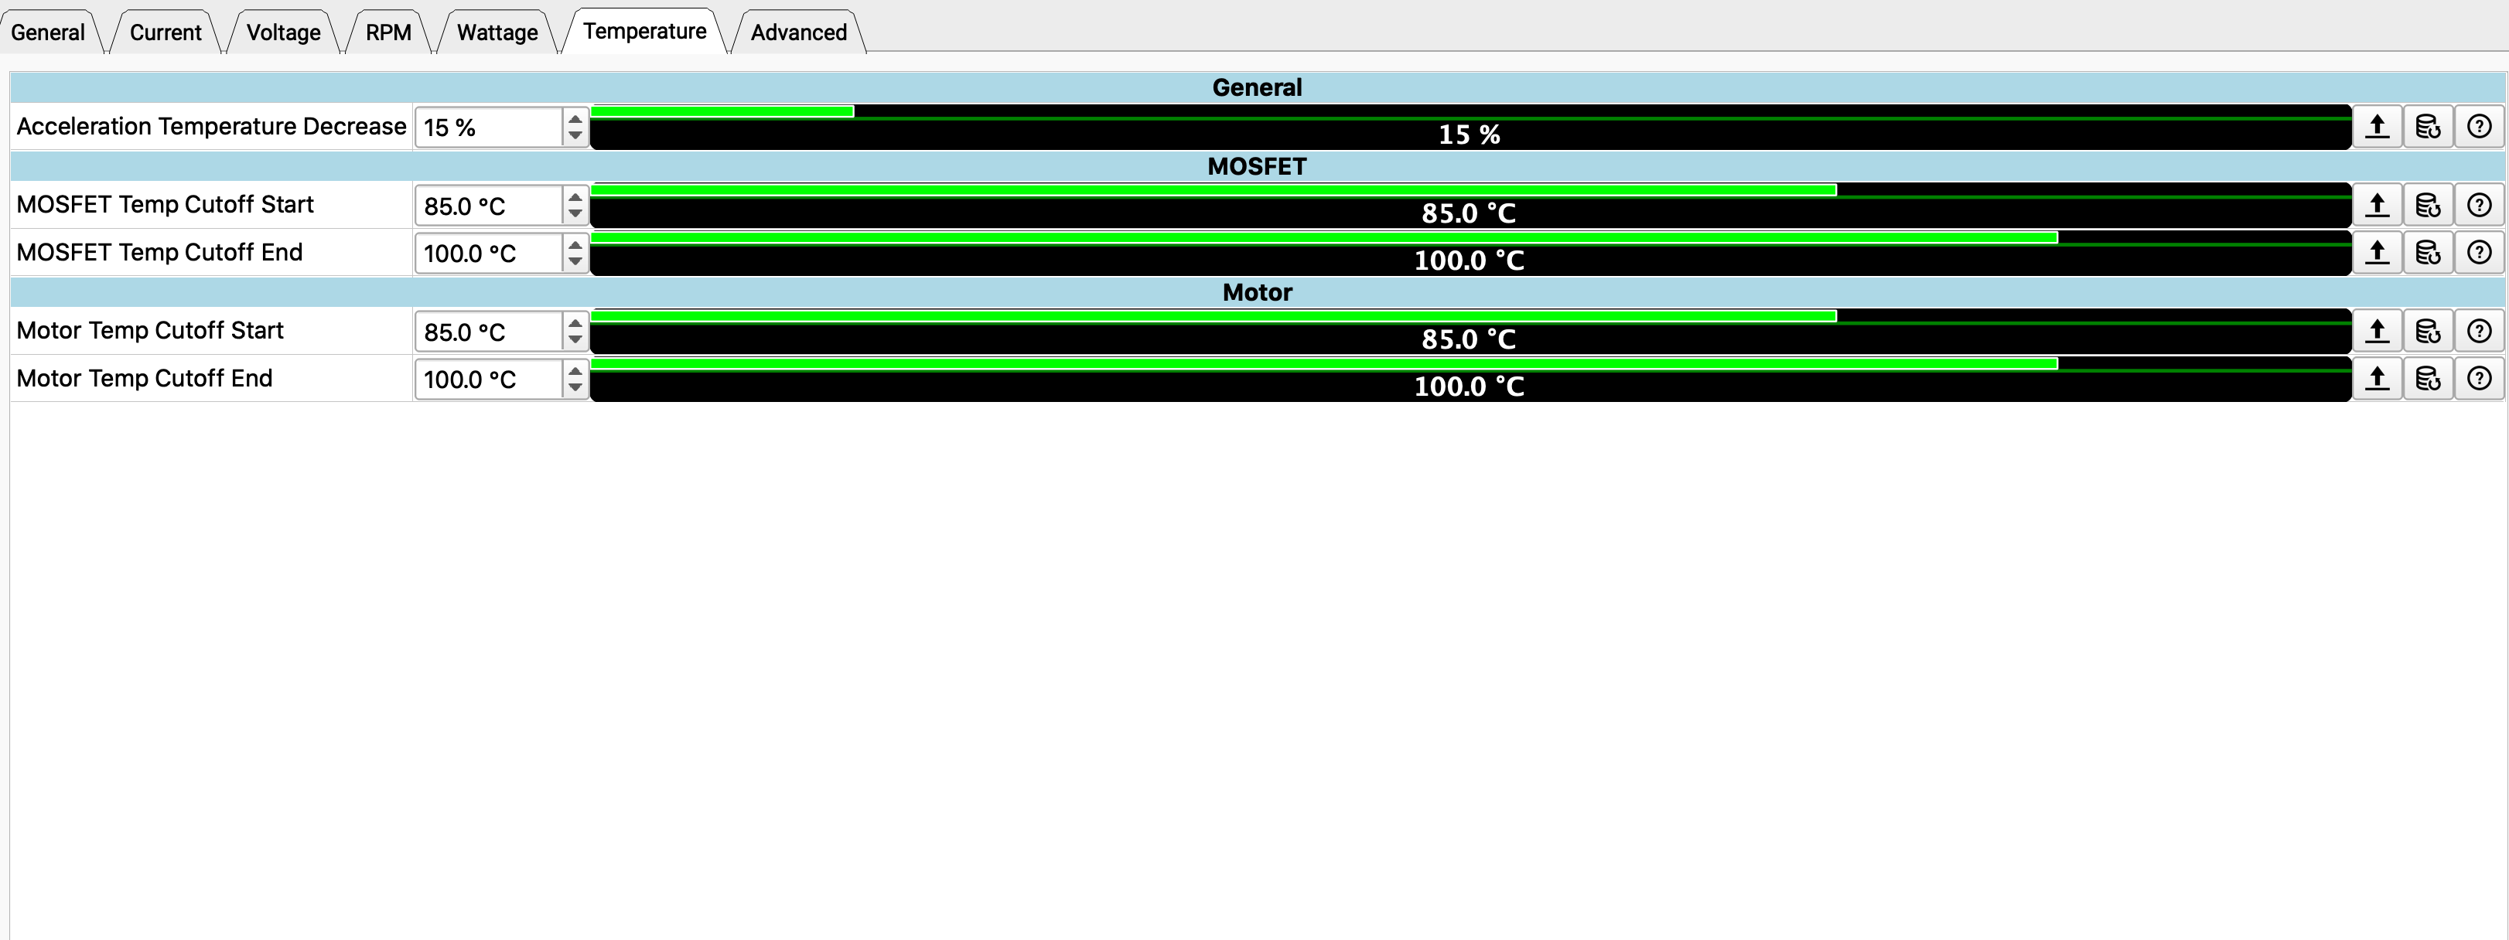Click database-restore icon for Motor Temp Cutoff Start
This screenshot has width=2509, height=940.
[2427, 331]
